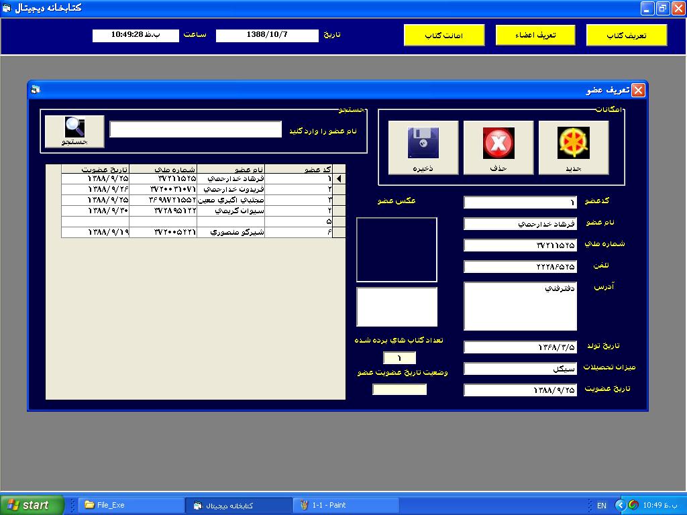Click the Start button on taskbar
Viewport: 687px width, 515px height.
click(32, 505)
